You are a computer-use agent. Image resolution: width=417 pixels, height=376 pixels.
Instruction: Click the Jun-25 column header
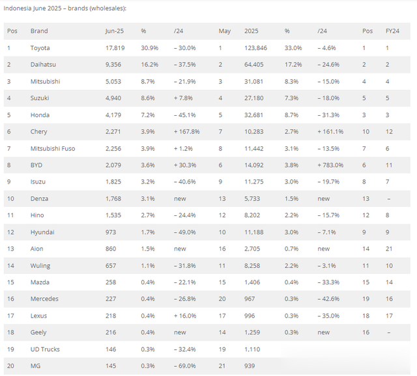[115, 31]
